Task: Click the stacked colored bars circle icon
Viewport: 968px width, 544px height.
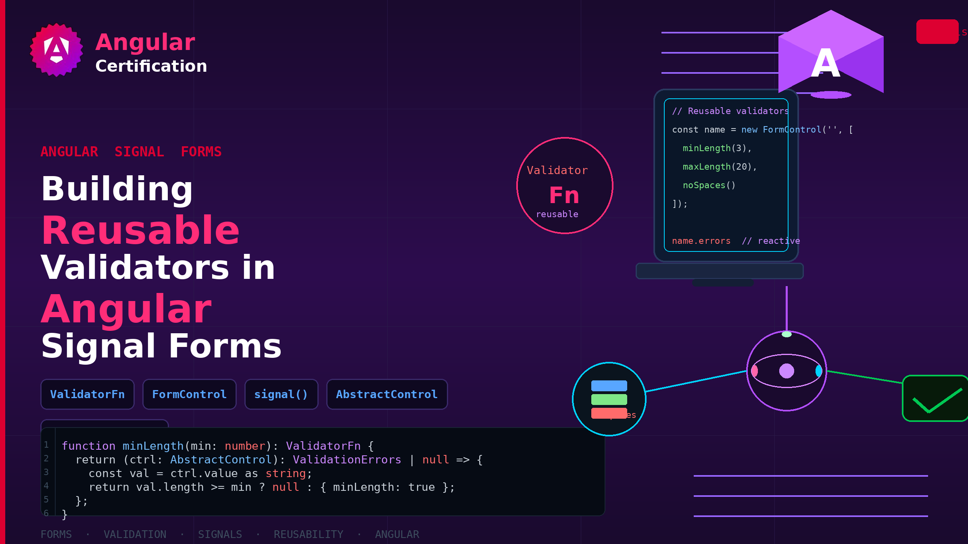Action: click(x=609, y=399)
